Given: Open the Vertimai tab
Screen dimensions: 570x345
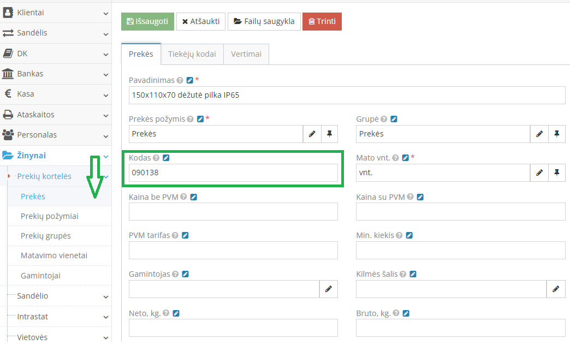Looking at the screenshot, I should click(x=246, y=54).
